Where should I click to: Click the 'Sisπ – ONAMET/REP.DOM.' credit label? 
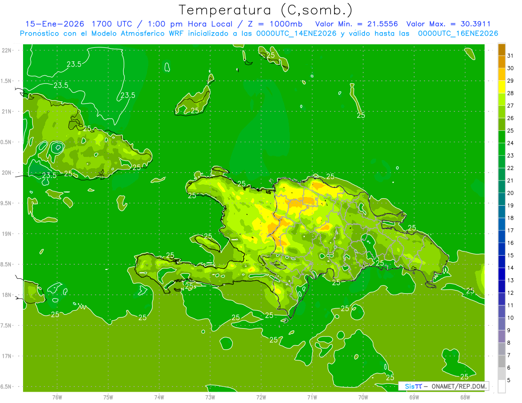(x=443, y=386)
